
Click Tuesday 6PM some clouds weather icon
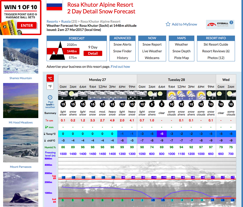[201, 95]
